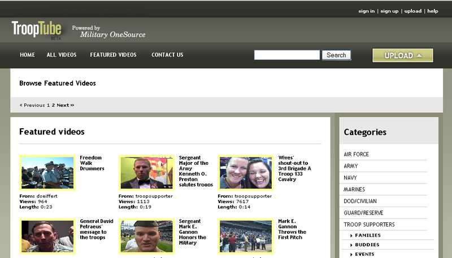Click the TroopTube logo
This screenshot has height=258, width=452.
coord(37,30)
